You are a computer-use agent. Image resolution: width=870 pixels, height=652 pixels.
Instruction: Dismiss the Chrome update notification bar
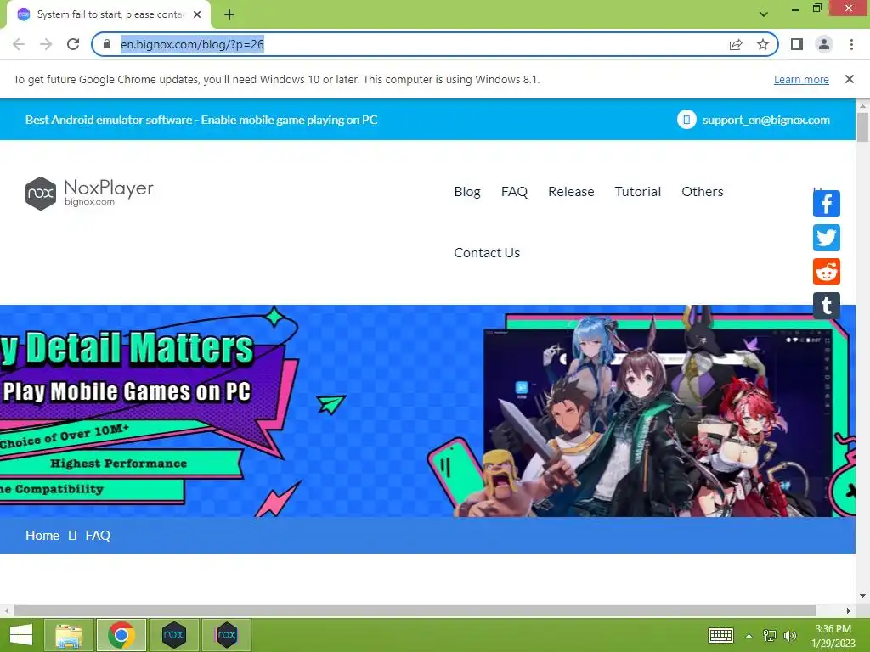(x=849, y=79)
